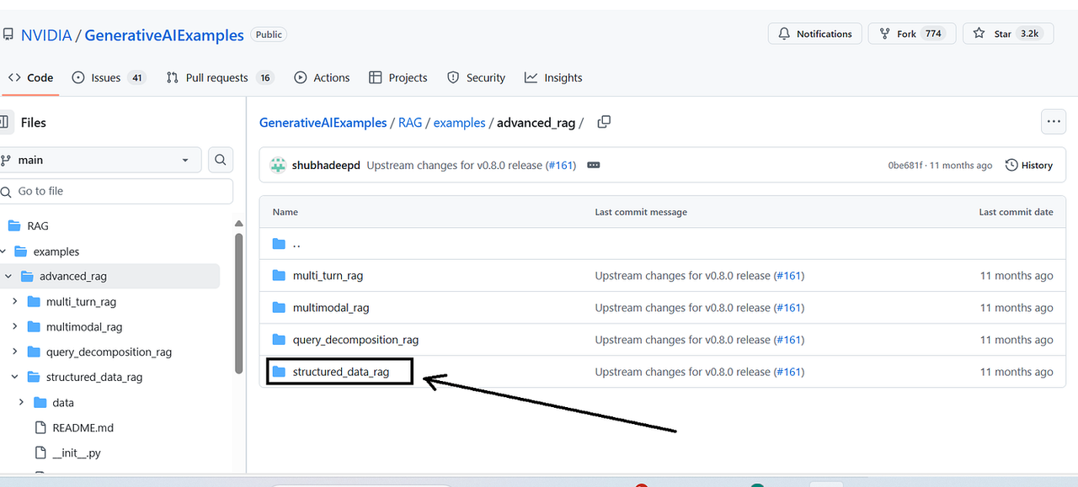Click the file search magnifier button
This screenshot has width=1078, height=487.
pyautogui.click(x=220, y=160)
